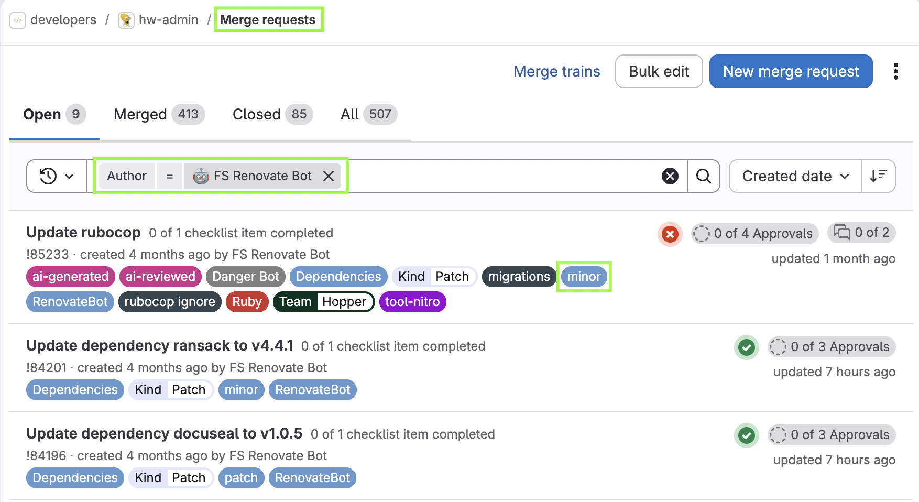Image resolution: width=919 pixels, height=502 pixels.
Task: Click the hw-admin project avatar icon
Action: tap(126, 20)
